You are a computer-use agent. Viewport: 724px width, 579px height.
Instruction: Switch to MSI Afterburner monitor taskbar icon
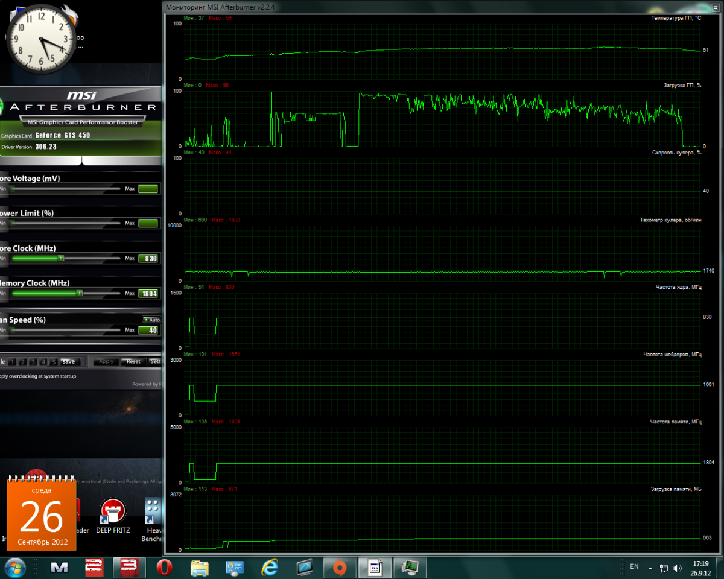410,567
